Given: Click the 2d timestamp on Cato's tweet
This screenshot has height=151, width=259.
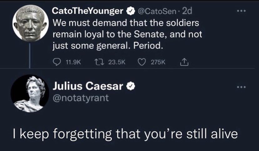Looking at the screenshot, I should [187, 11].
